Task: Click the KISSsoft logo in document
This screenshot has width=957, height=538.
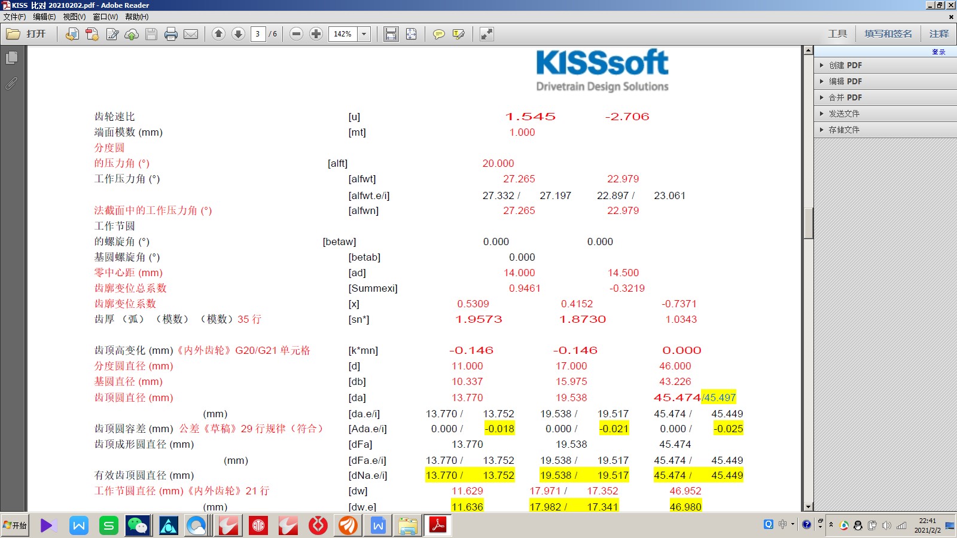Action: (602, 71)
